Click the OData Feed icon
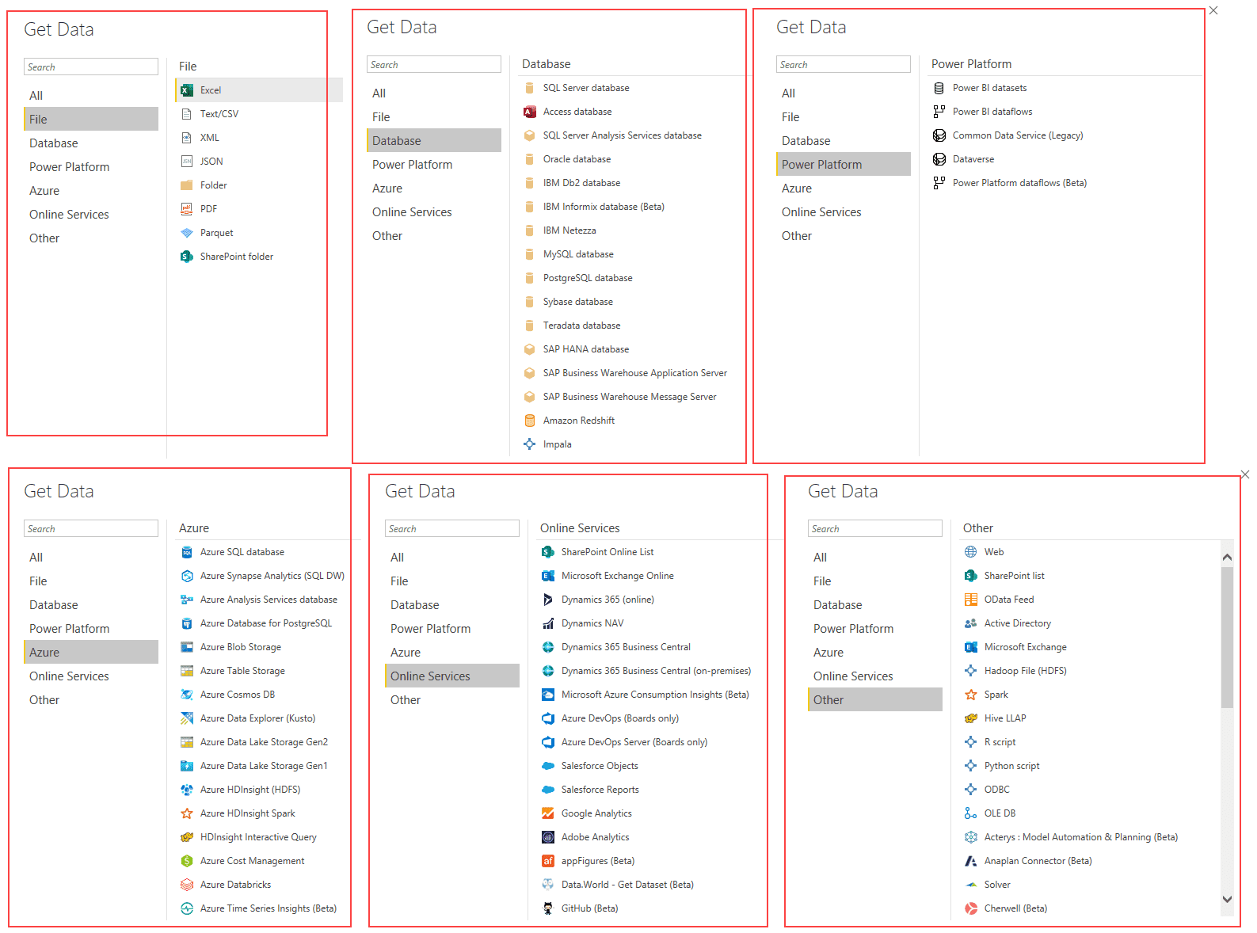 tap(971, 600)
